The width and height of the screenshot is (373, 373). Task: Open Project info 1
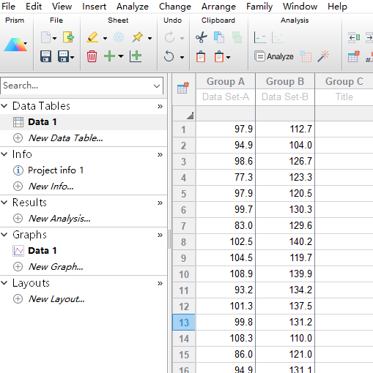click(x=56, y=170)
